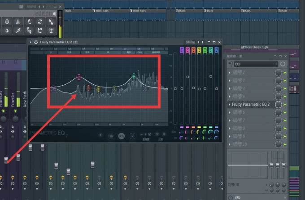The width and height of the screenshot is (305, 200).
Task: Click the teal band 6 filter type icon
Action: [211, 50]
